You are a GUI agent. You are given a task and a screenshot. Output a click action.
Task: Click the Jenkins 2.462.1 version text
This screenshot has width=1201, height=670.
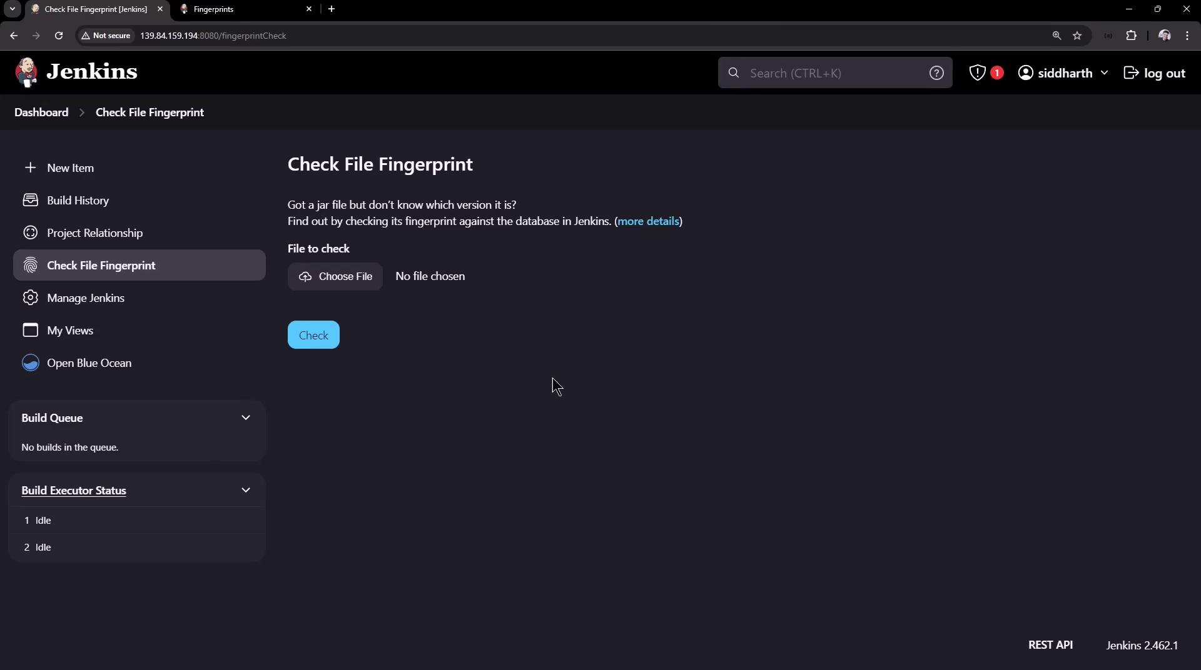[1142, 646]
